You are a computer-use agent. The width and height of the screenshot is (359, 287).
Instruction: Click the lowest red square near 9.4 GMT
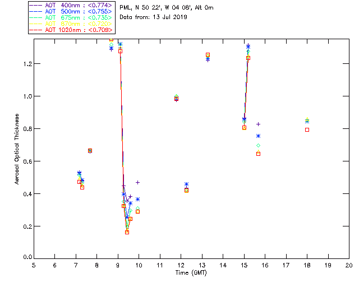click(127, 232)
